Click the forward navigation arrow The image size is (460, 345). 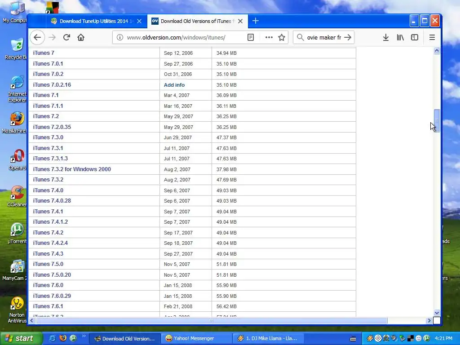pyautogui.click(x=52, y=38)
